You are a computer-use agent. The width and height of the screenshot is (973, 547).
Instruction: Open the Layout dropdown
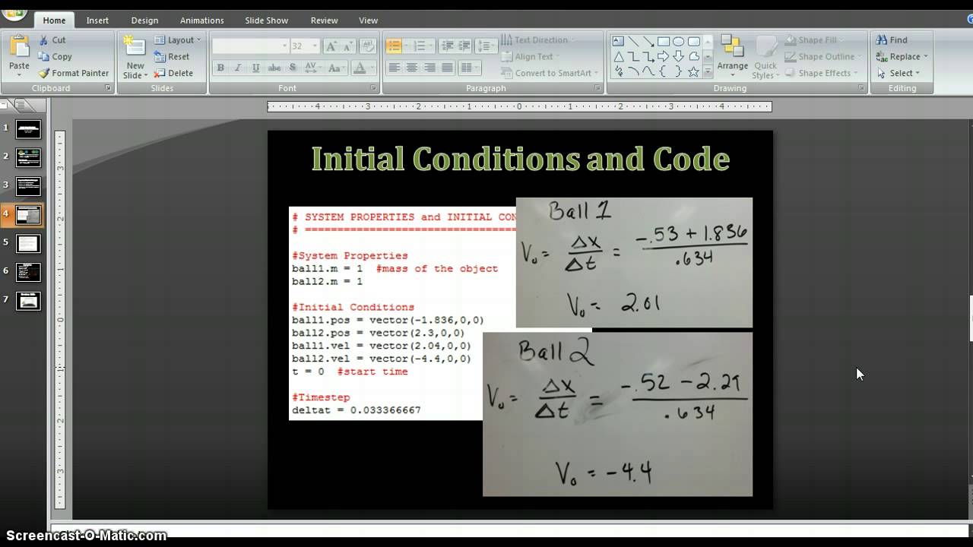point(178,40)
